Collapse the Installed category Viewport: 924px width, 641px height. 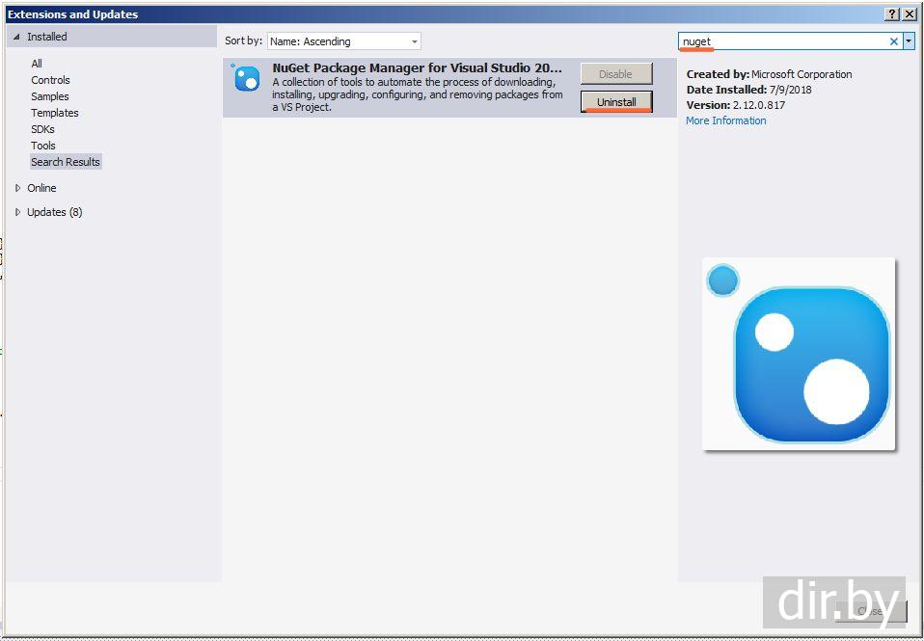tap(16, 37)
